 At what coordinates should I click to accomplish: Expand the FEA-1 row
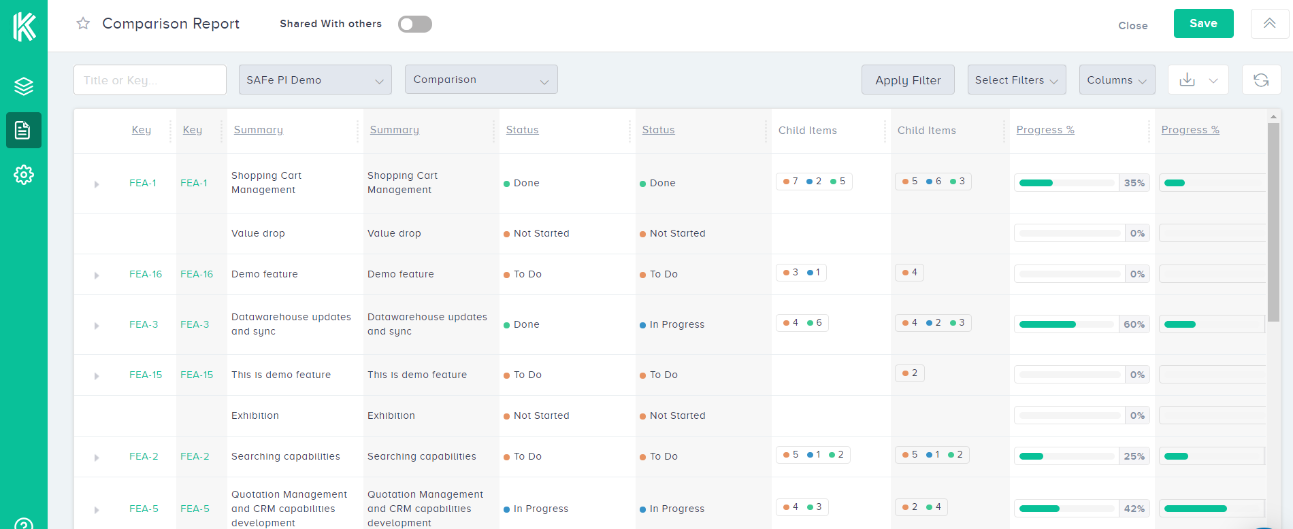pyautogui.click(x=97, y=184)
